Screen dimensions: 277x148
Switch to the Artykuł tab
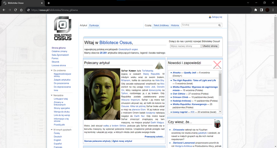83,25
